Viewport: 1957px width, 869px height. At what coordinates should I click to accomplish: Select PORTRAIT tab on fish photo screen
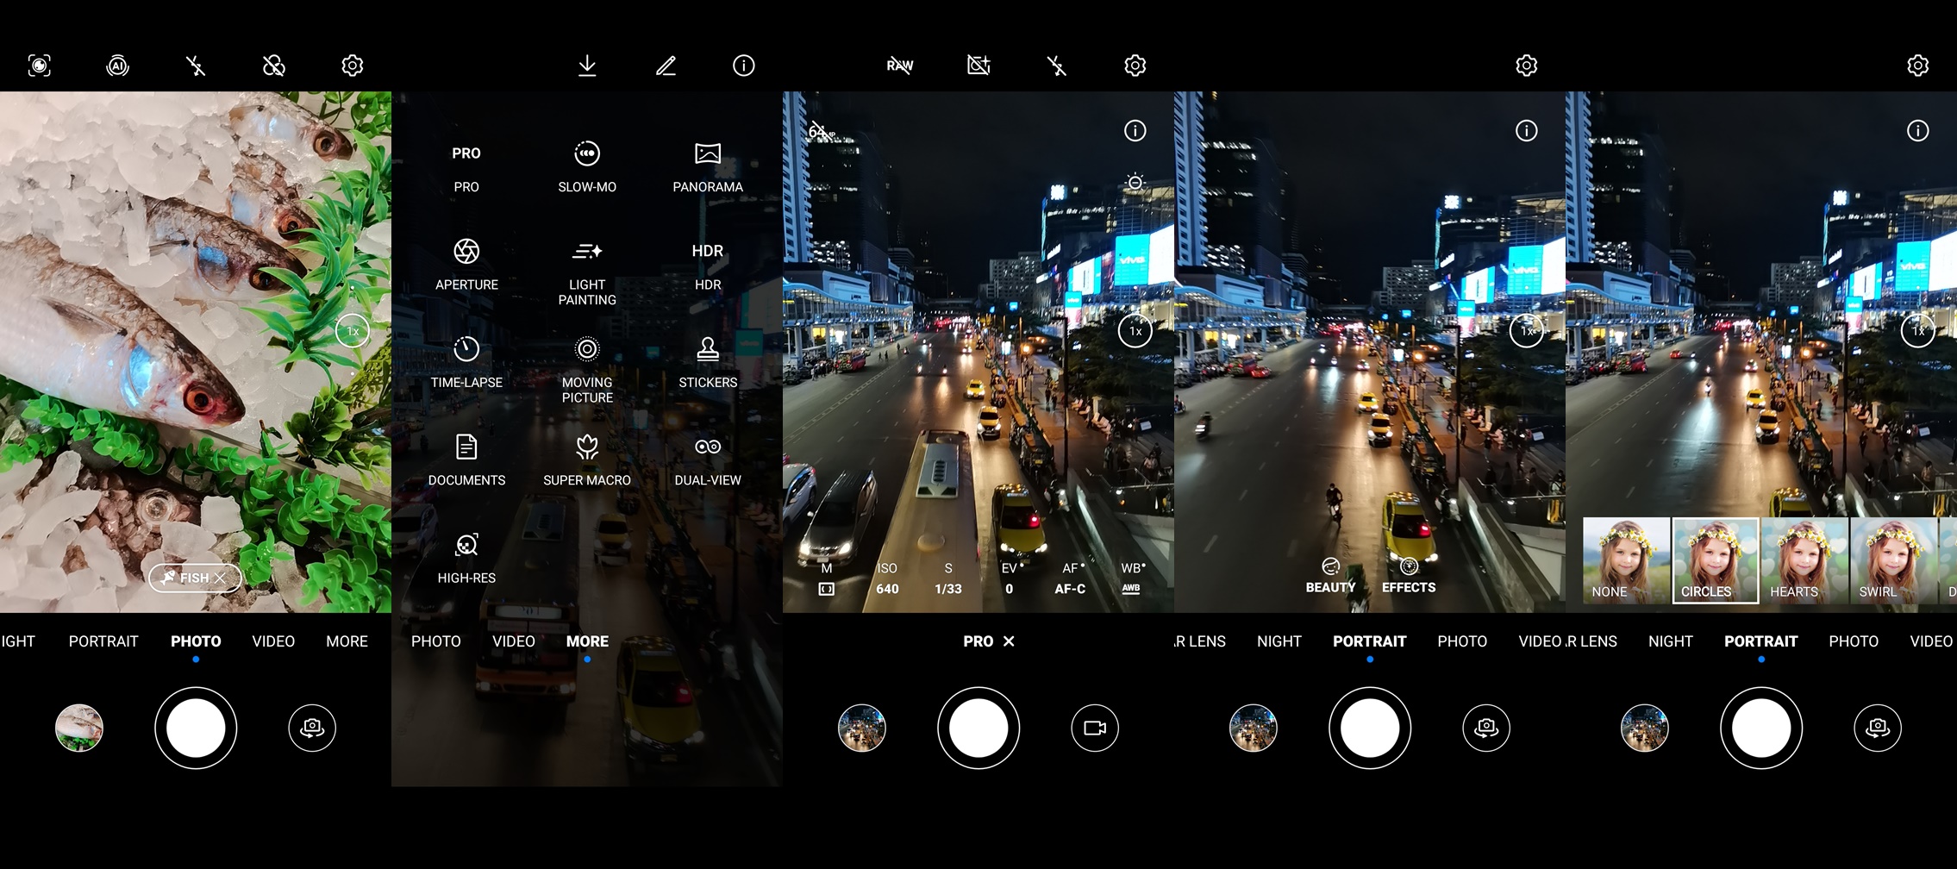pyautogui.click(x=103, y=641)
